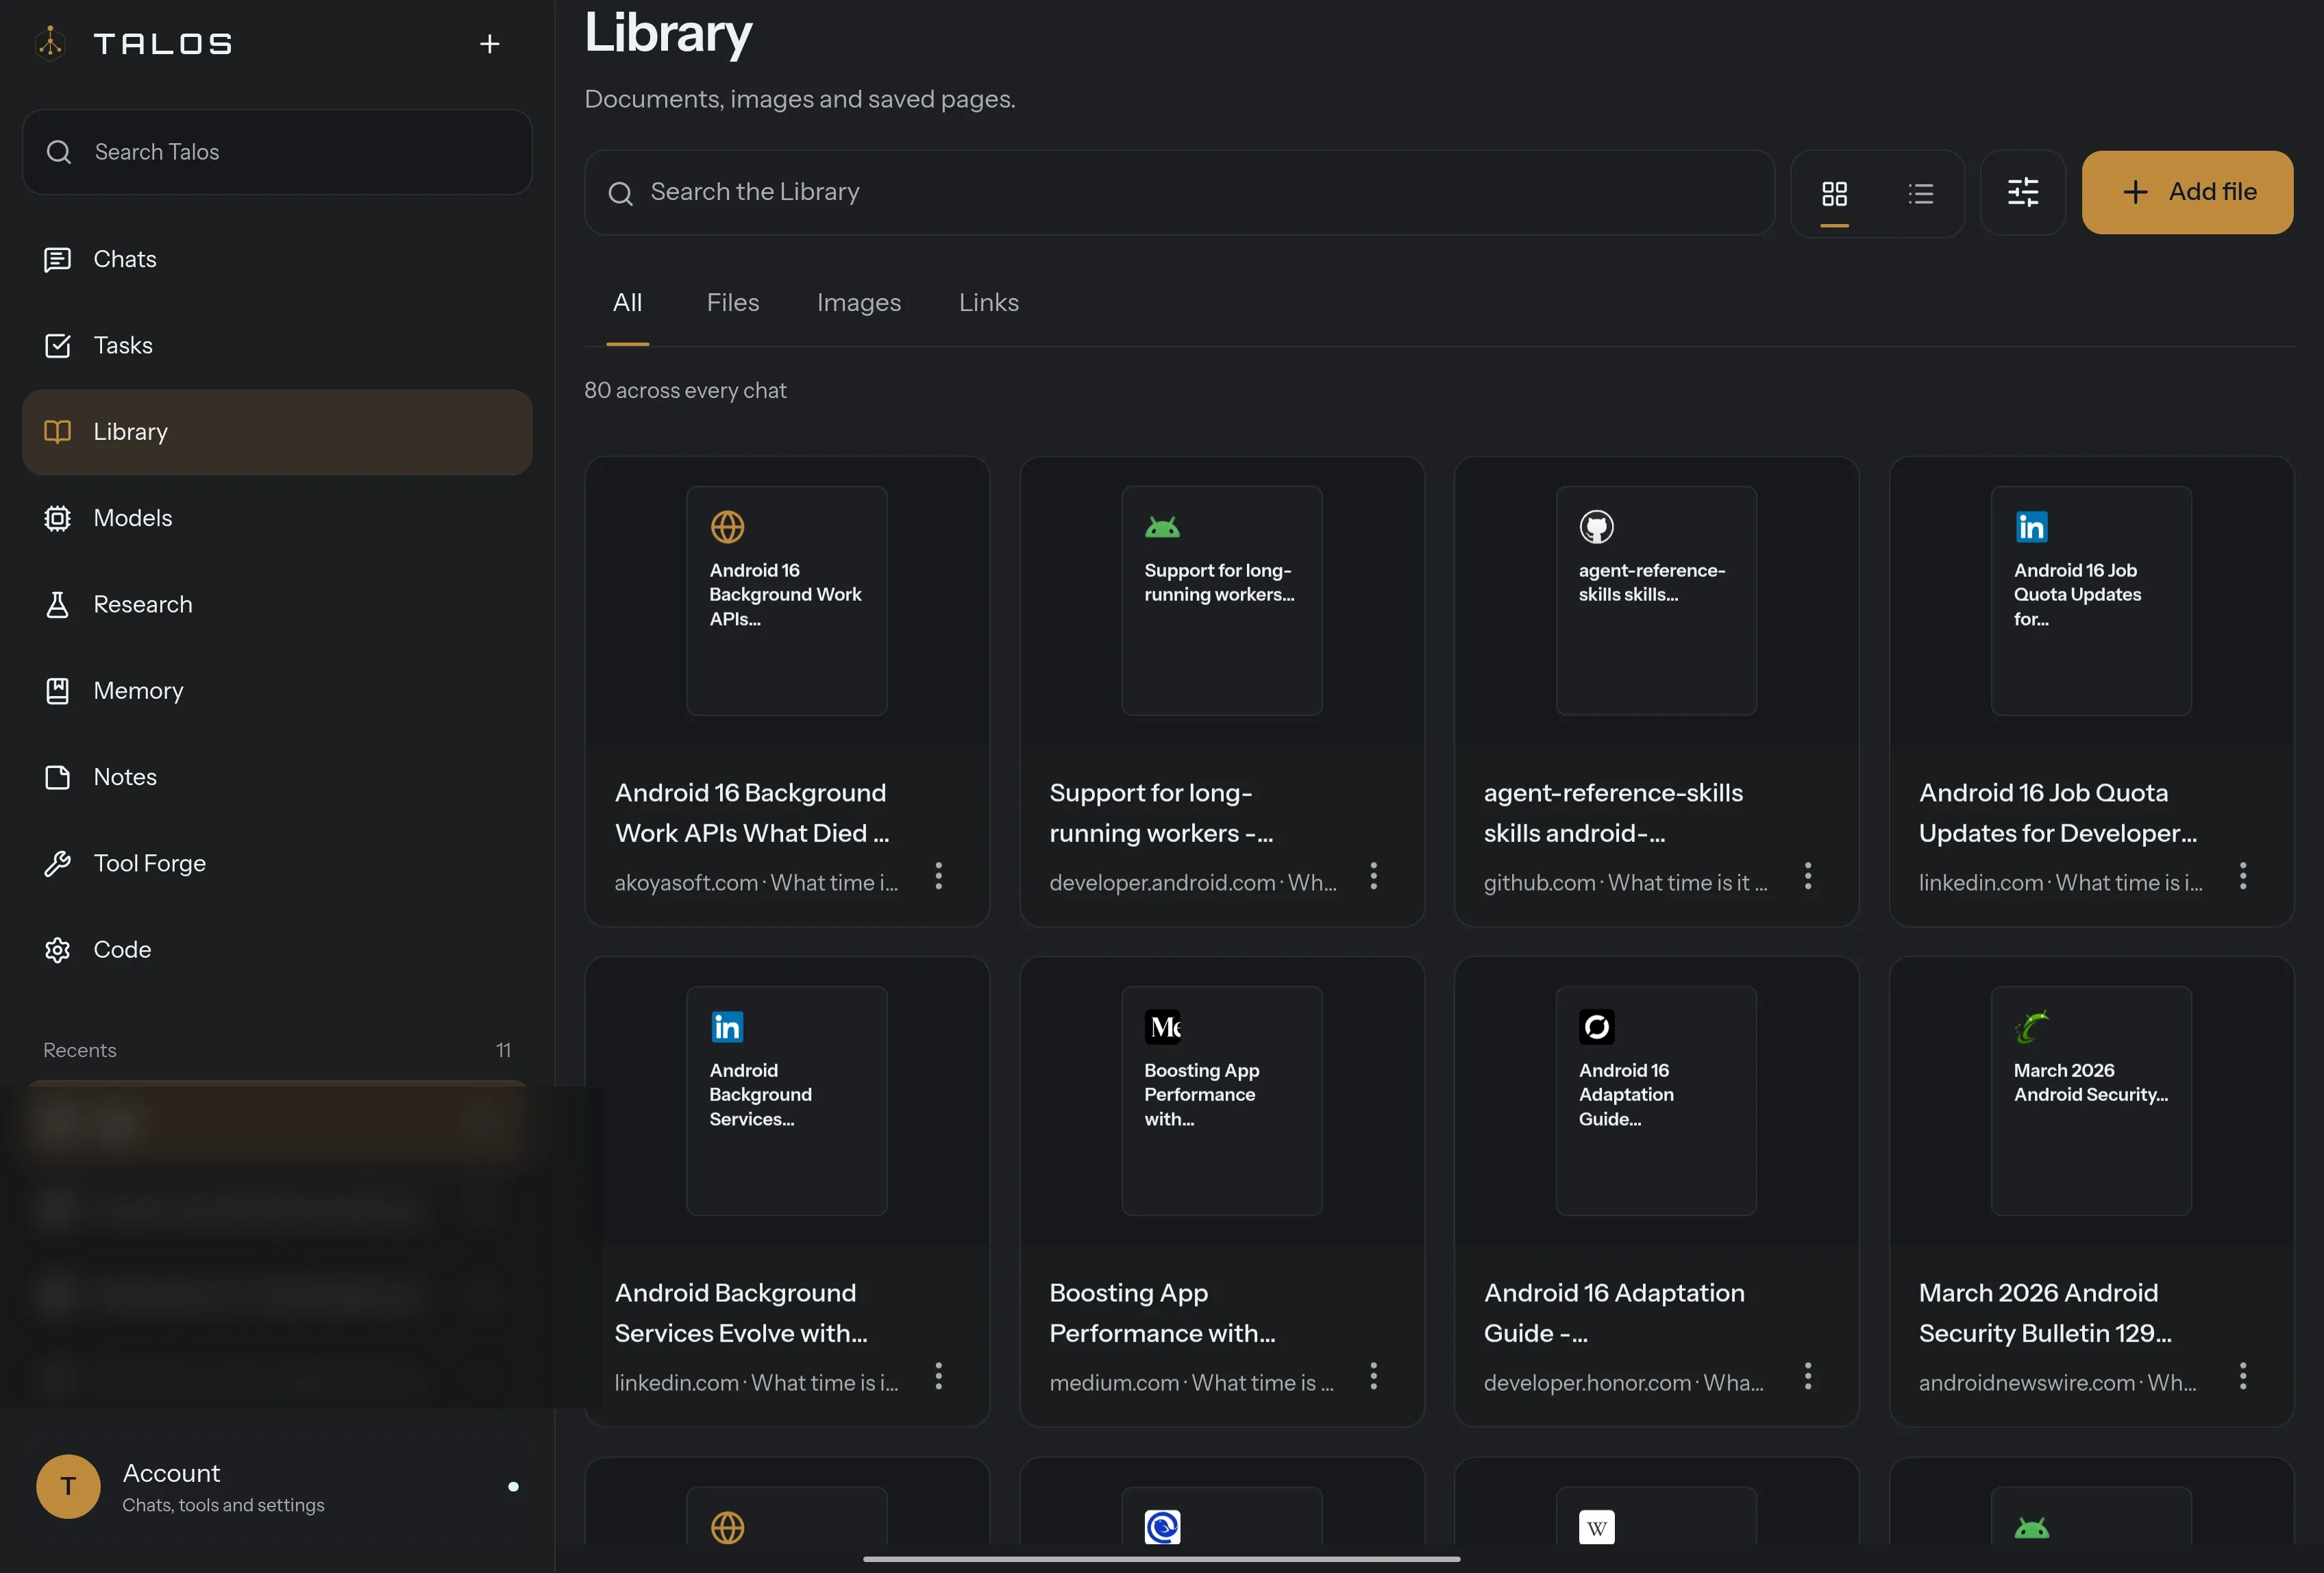Open options menu for Android 16 Adaptation Guide card
2324x1573 pixels.
[1807, 1376]
